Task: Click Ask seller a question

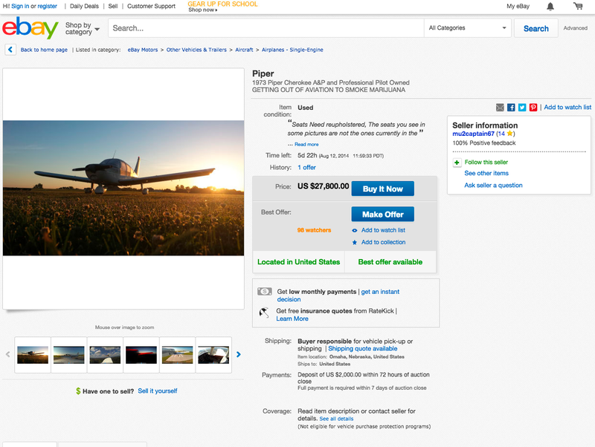Action: pos(493,185)
